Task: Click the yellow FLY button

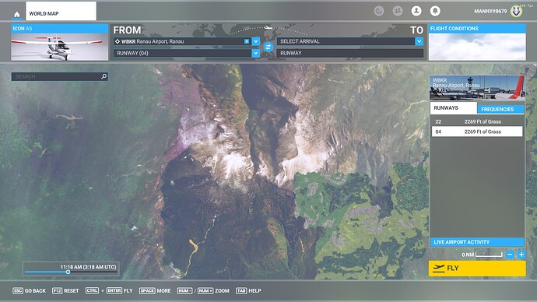Action: (477, 268)
